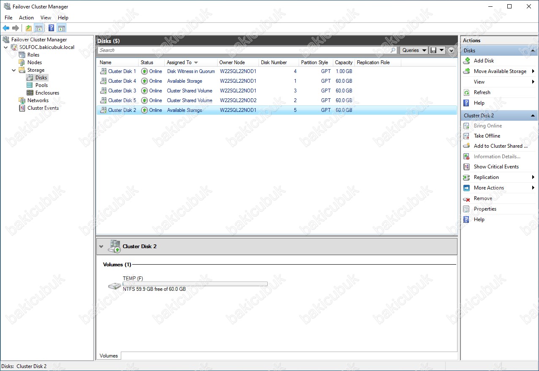Open Properties for Cluster Disk 2
The height and width of the screenshot is (371, 539).
pyautogui.click(x=485, y=209)
